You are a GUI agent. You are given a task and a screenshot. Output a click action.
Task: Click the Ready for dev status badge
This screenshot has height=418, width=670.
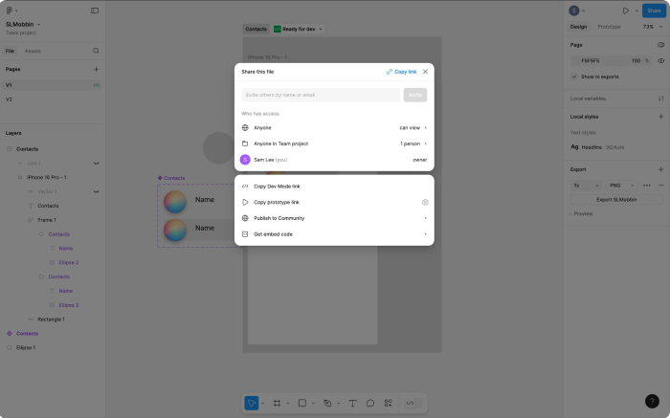[299, 29]
